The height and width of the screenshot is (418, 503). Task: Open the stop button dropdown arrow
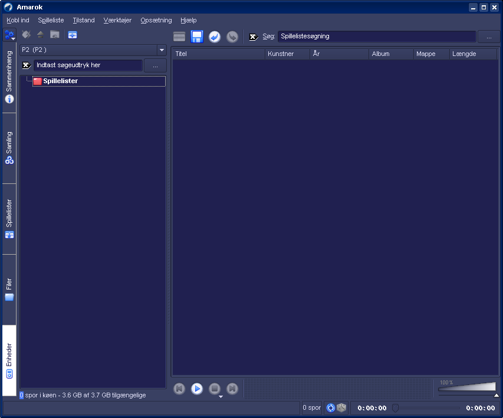tap(221, 397)
